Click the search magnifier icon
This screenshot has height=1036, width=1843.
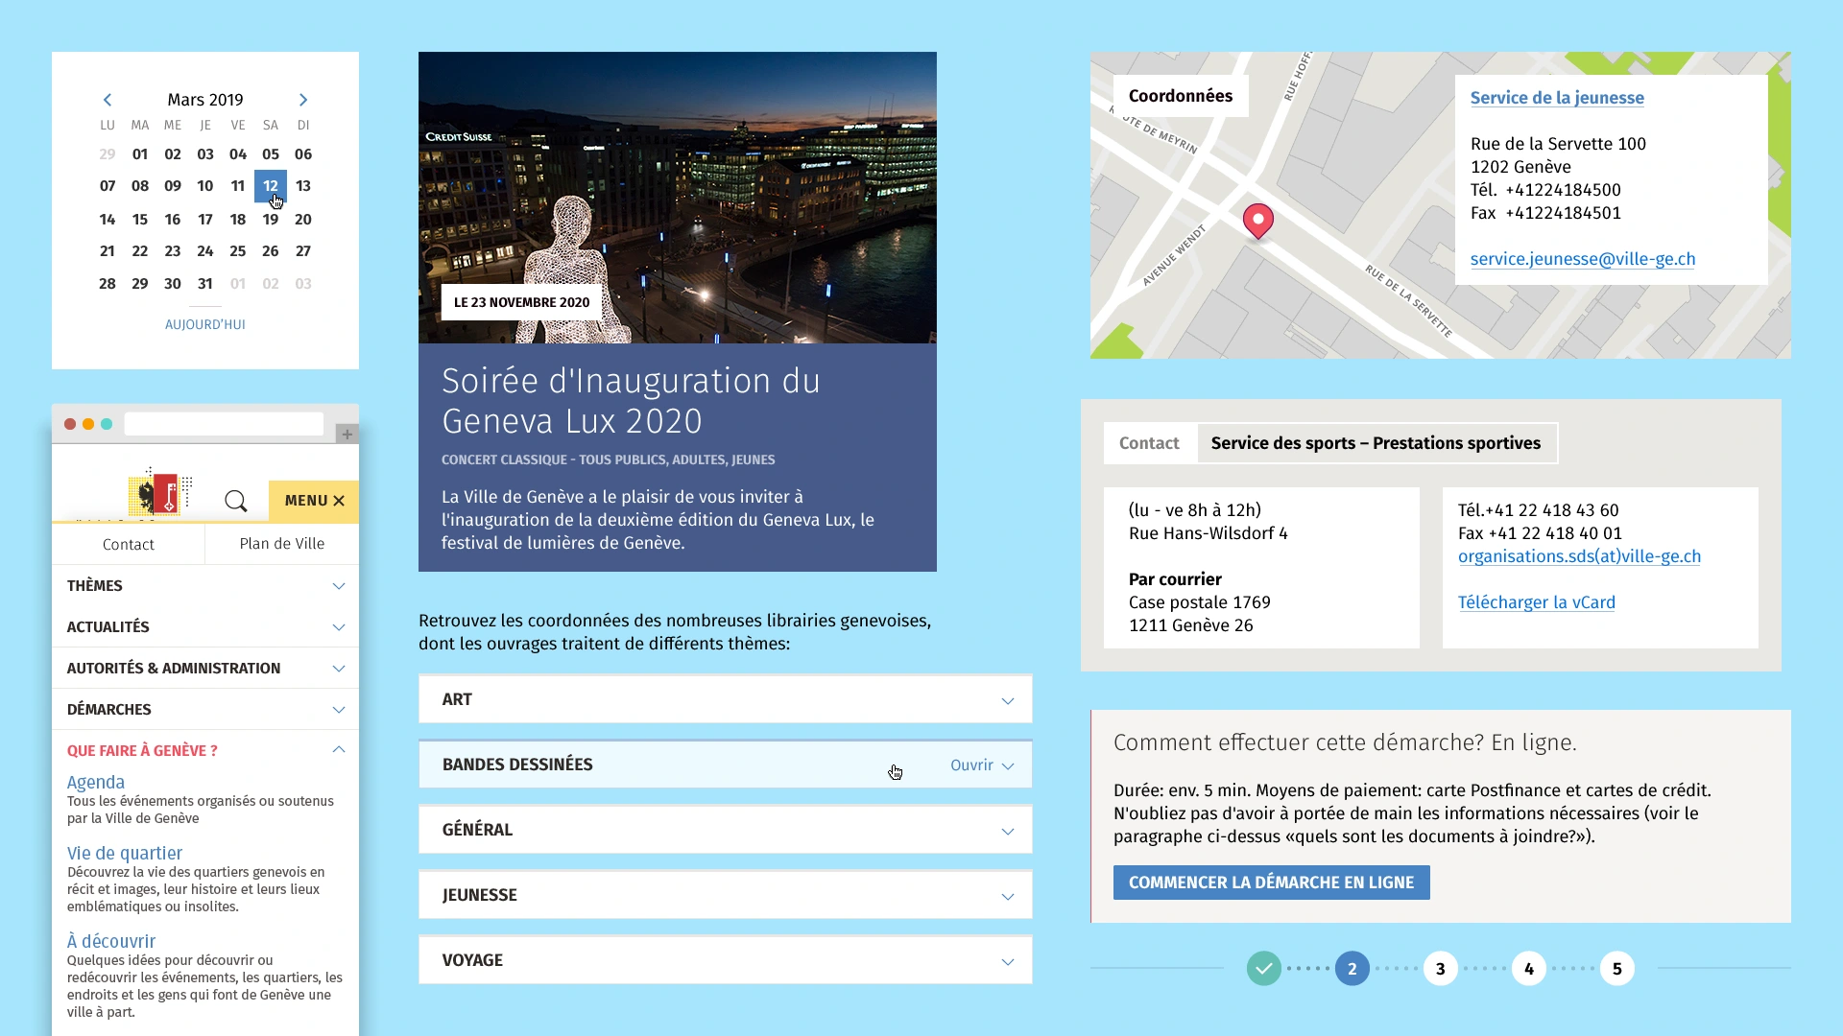click(x=235, y=501)
